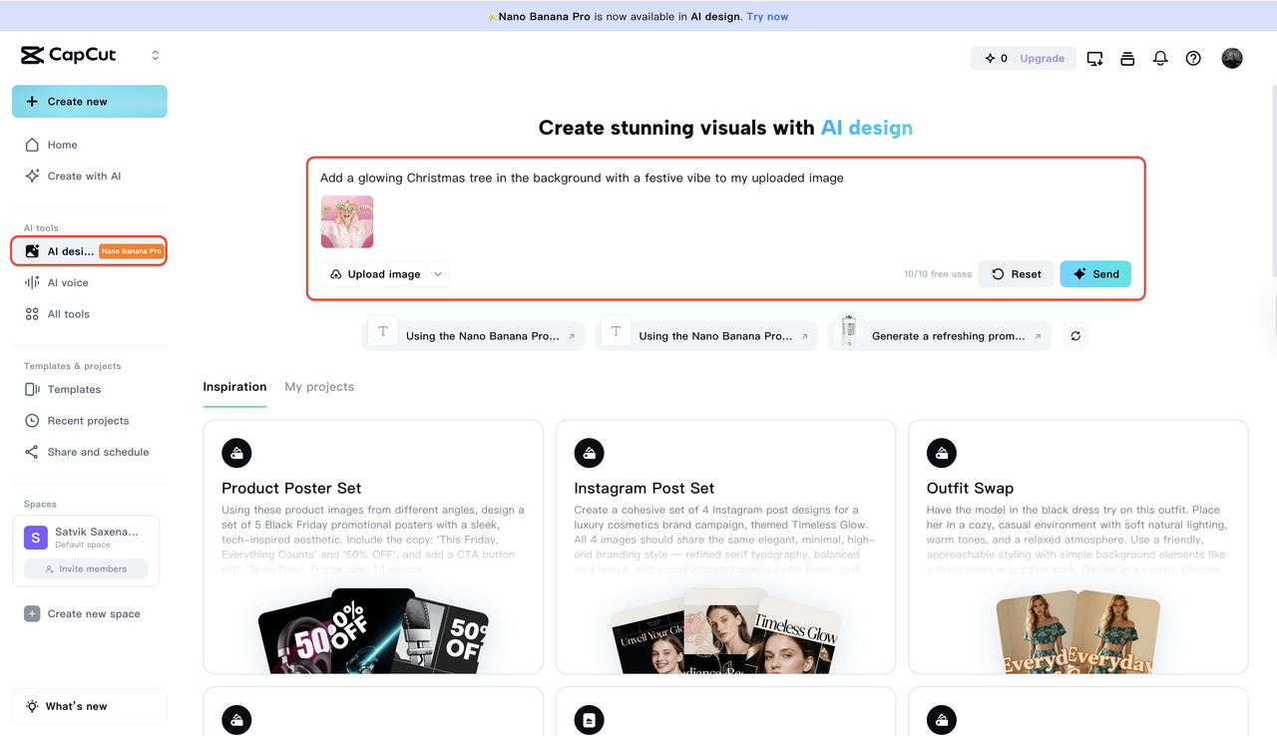Switch to My projects tab
Image resolution: width=1277 pixels, height=736 pixels.
[x=319, y=387]
